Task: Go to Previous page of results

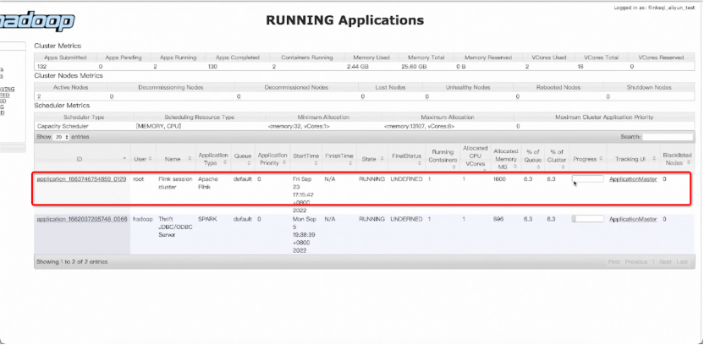Action: [635, 261]
